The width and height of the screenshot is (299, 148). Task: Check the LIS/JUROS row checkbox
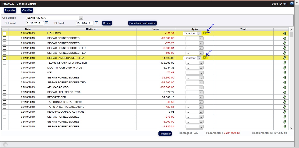point(4,33)
